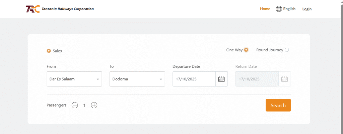This screenshot has height=134, width=343.
Task: Click the Return Date calendar icon
Action: tap(284, 79)
